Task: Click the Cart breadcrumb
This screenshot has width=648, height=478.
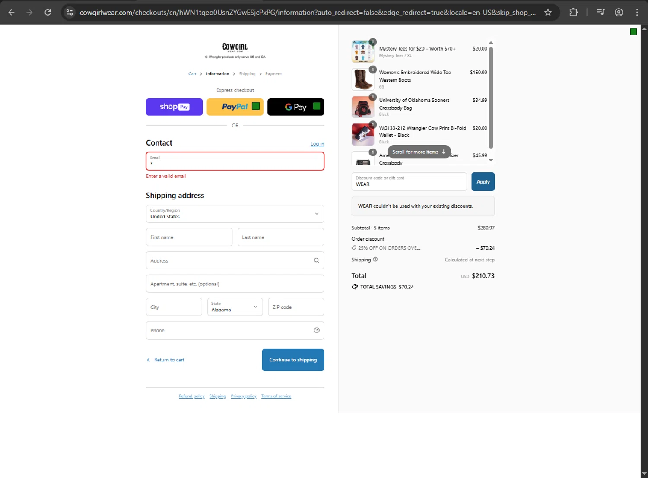Action: pos(192,74)
